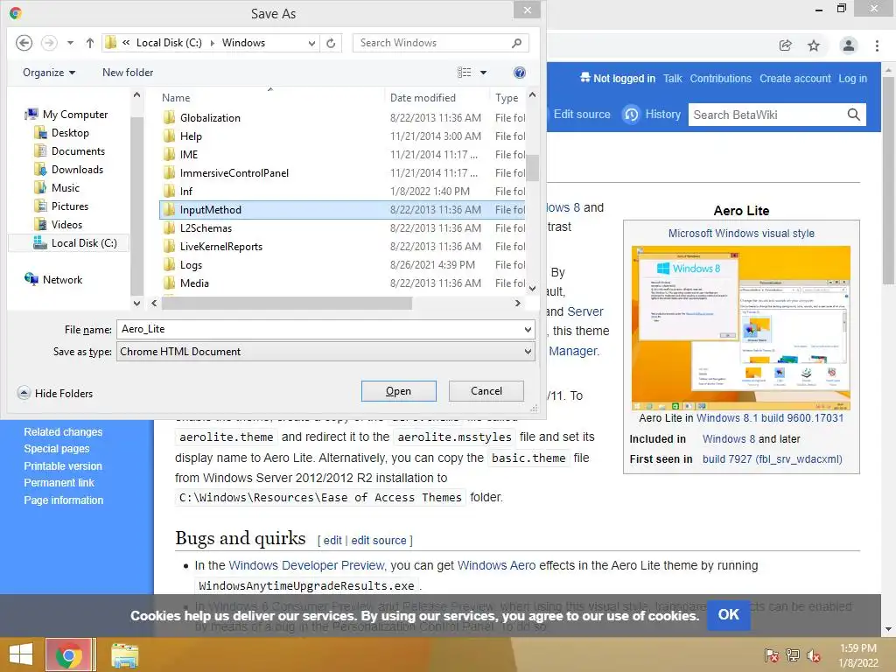Open Chrome profile icon

(849, 45)
